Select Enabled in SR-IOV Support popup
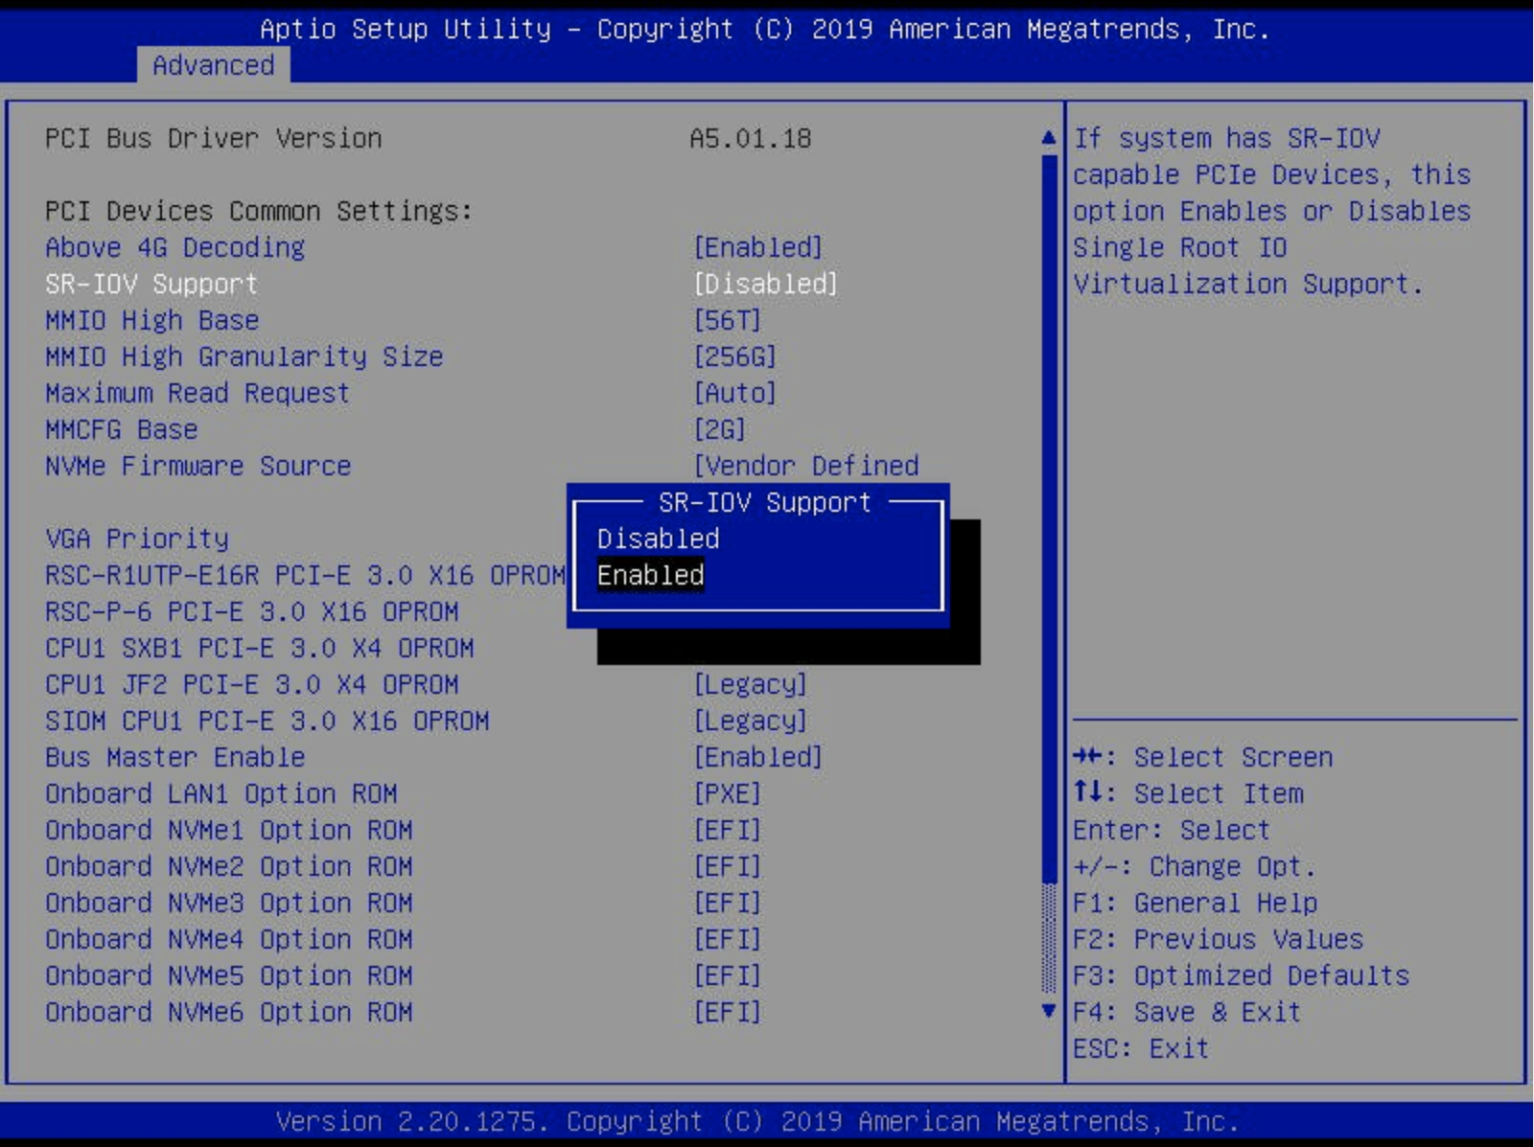The width and height of the screenshot is (1534, 1147). (x=650, y=575)
